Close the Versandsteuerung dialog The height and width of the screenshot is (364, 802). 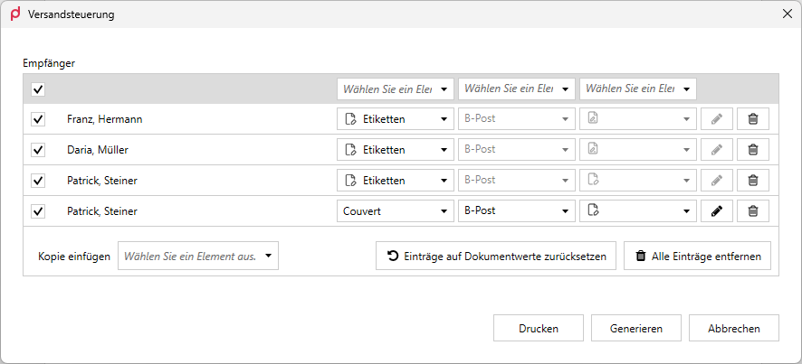[788, 14]
